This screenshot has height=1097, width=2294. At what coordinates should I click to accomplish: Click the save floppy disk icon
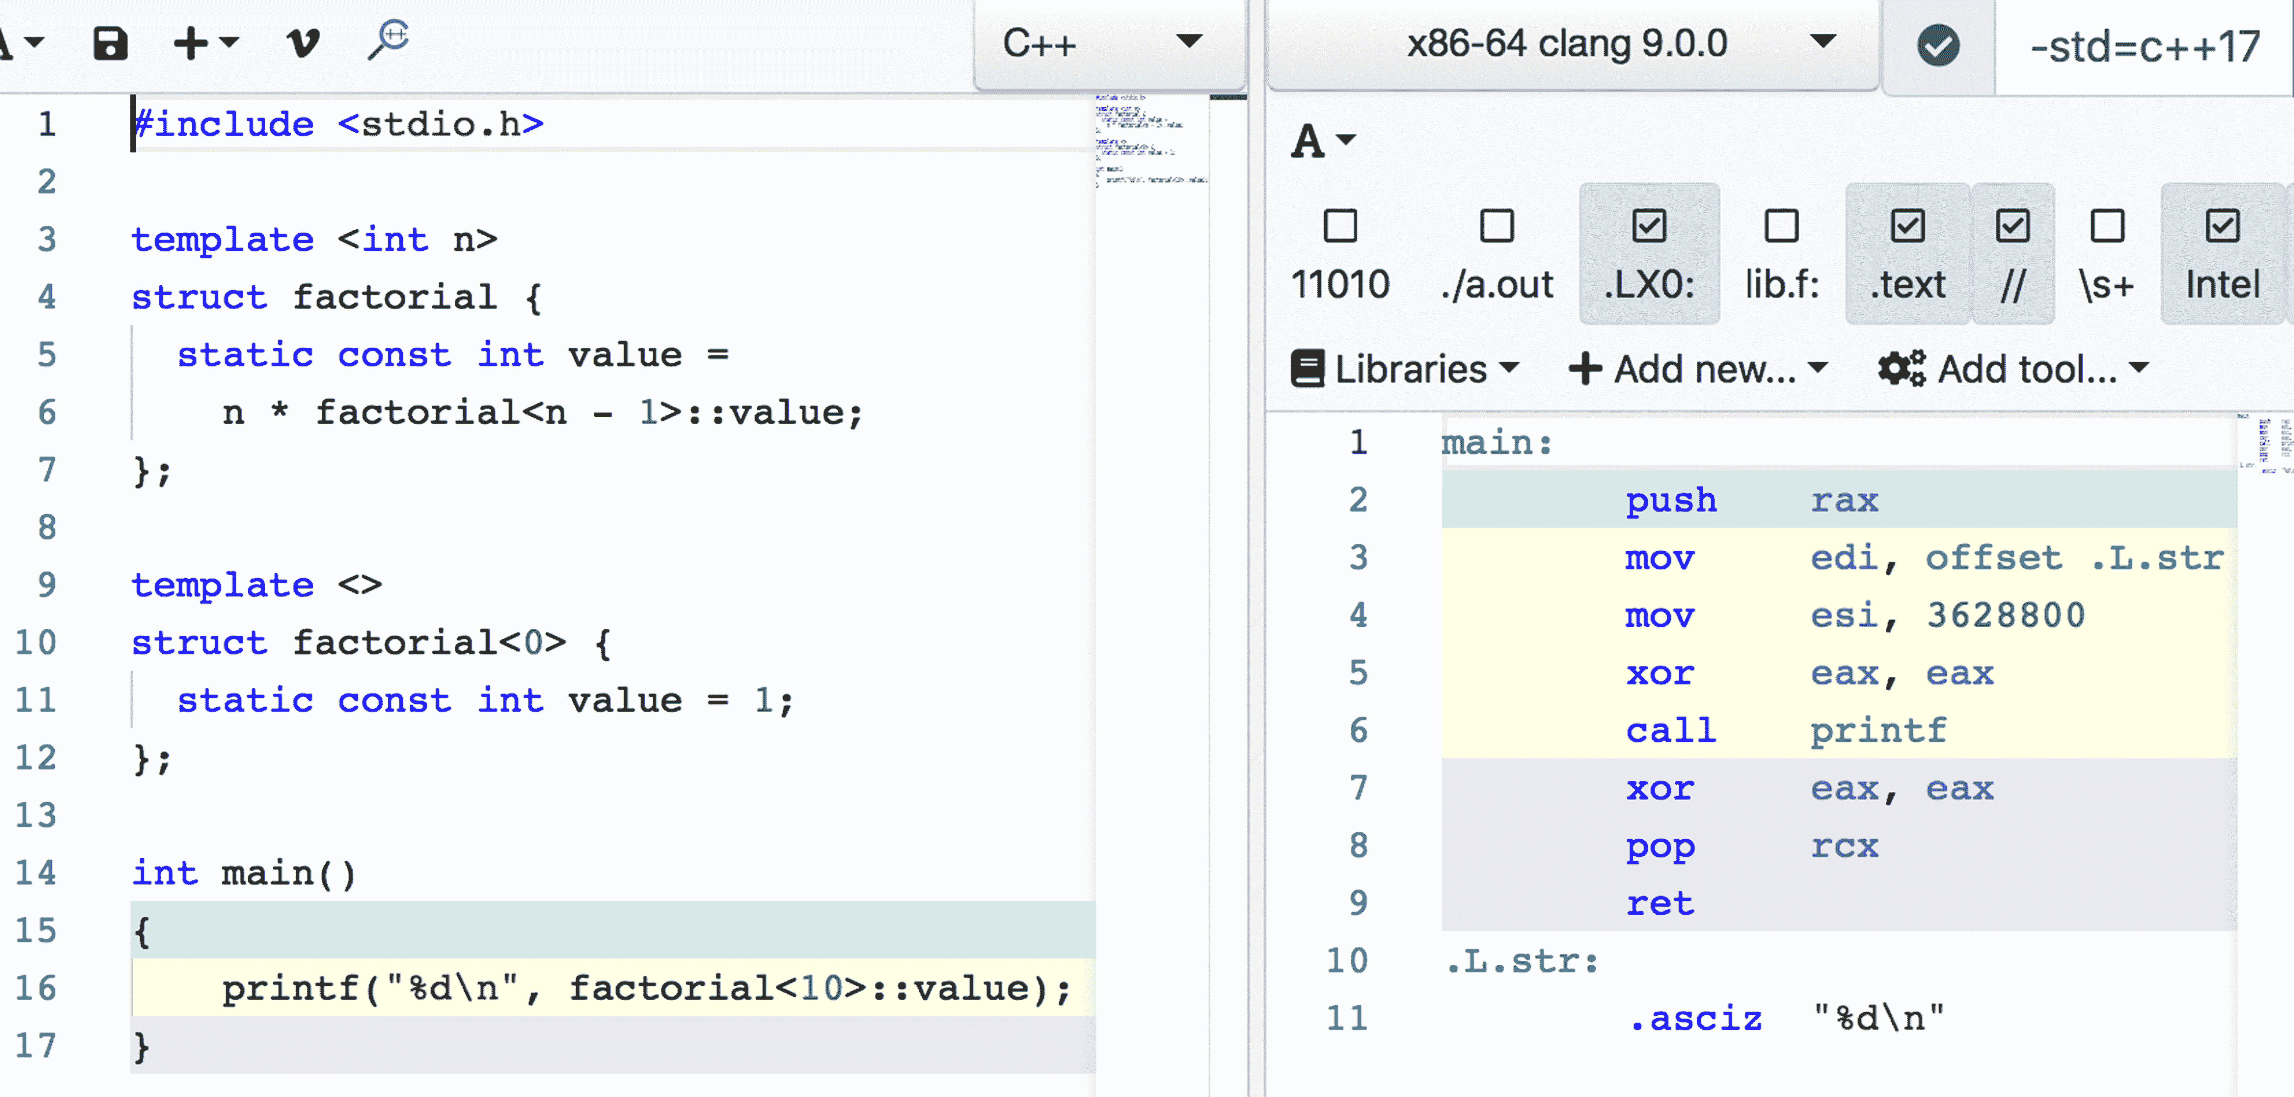coord(110,43)
